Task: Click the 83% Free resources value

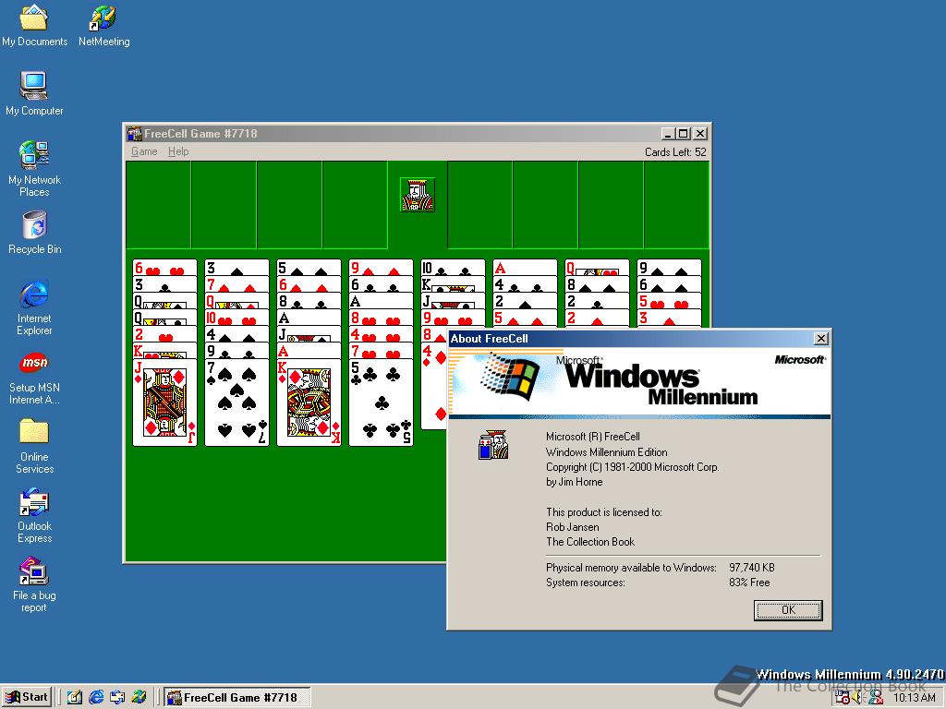Action: [749, 583]
